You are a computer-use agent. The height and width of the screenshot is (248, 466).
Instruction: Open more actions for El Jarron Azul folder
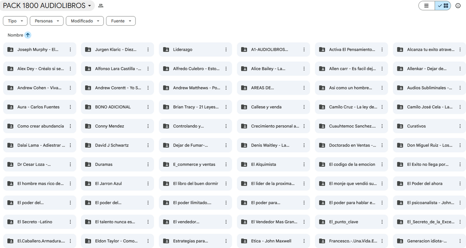(148, 183)
